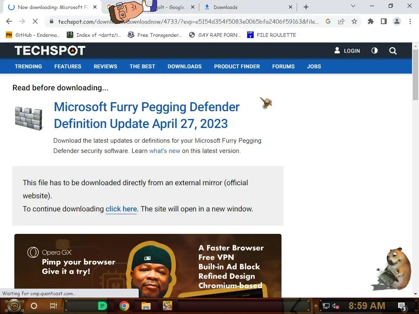Open TechSpot search magnifier
The height and width of the screenshot is (314, 419).
coord(393,51)
